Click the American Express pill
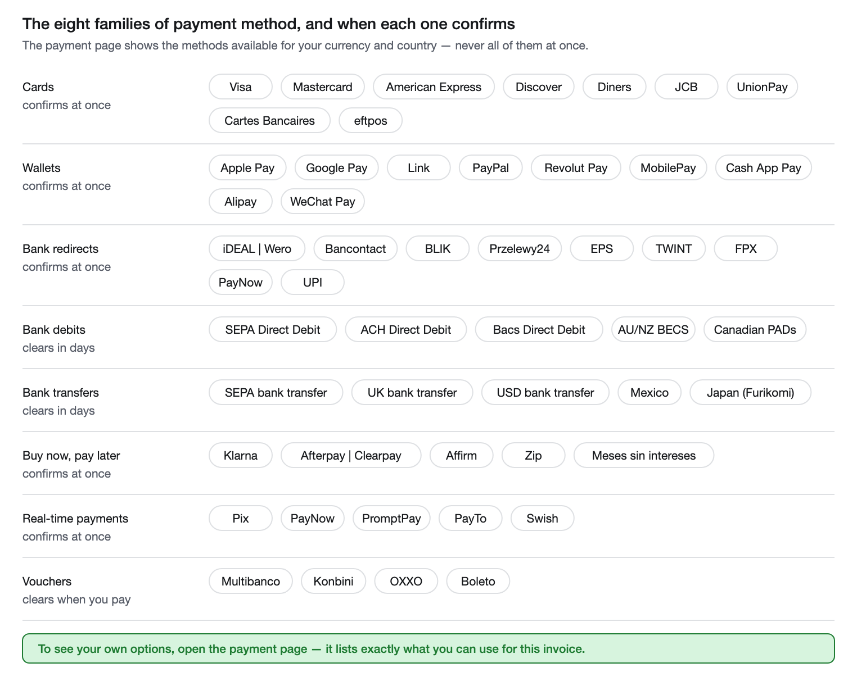The height and width of the screenshot is (681, 857). tap(434, 87)
